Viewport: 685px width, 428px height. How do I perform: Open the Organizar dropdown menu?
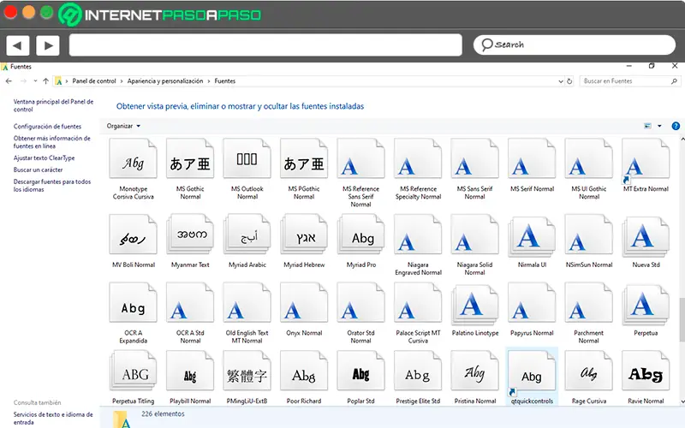pos(123,126)
